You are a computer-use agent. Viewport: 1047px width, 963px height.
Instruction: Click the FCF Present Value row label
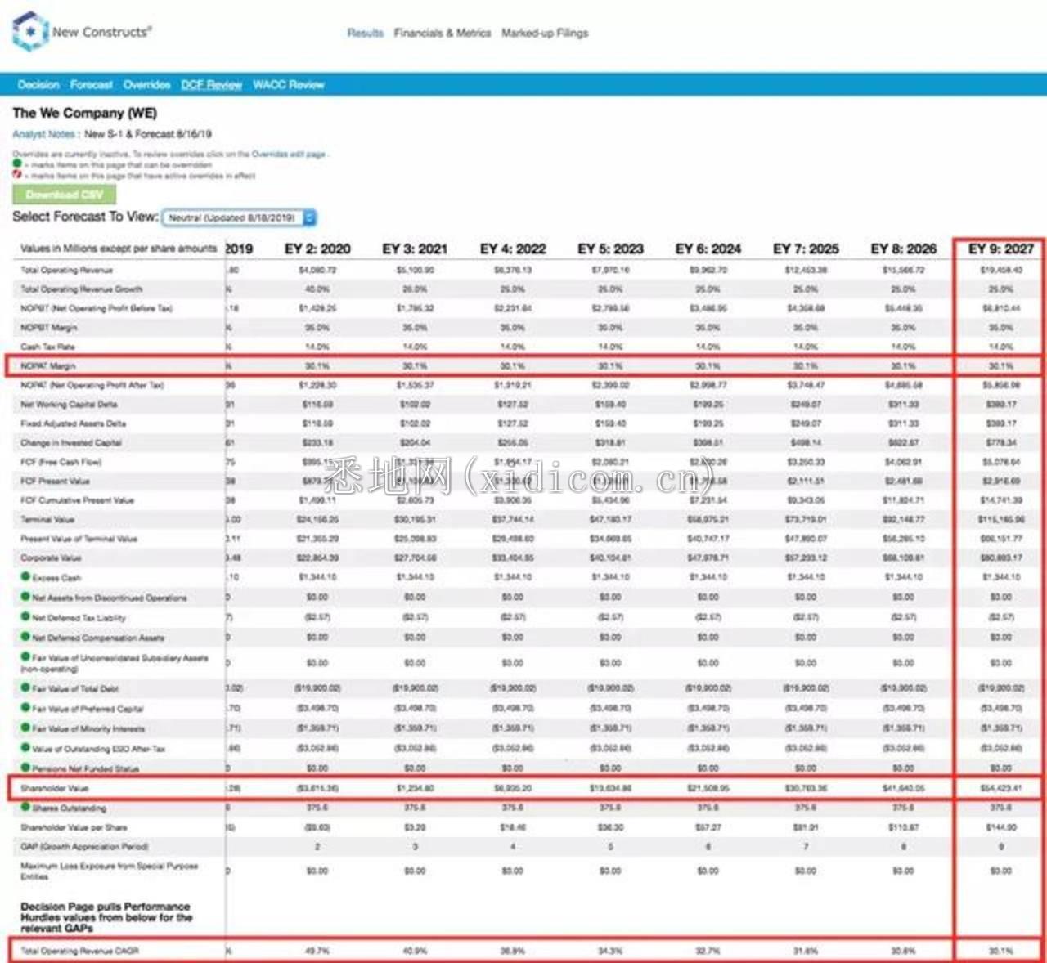(x=56, y=481)
